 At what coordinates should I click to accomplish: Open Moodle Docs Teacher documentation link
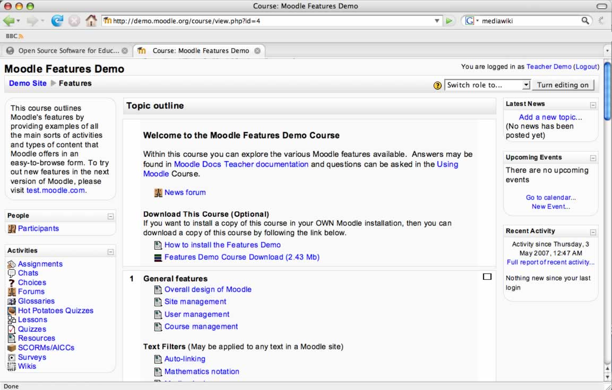(x=241, y=164)
